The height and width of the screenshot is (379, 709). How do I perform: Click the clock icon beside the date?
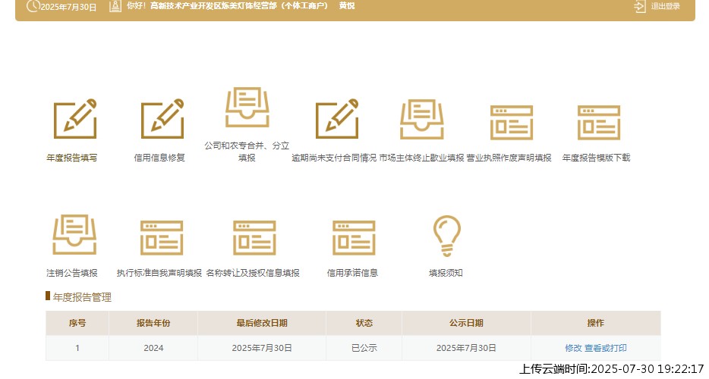pos(33,6)
